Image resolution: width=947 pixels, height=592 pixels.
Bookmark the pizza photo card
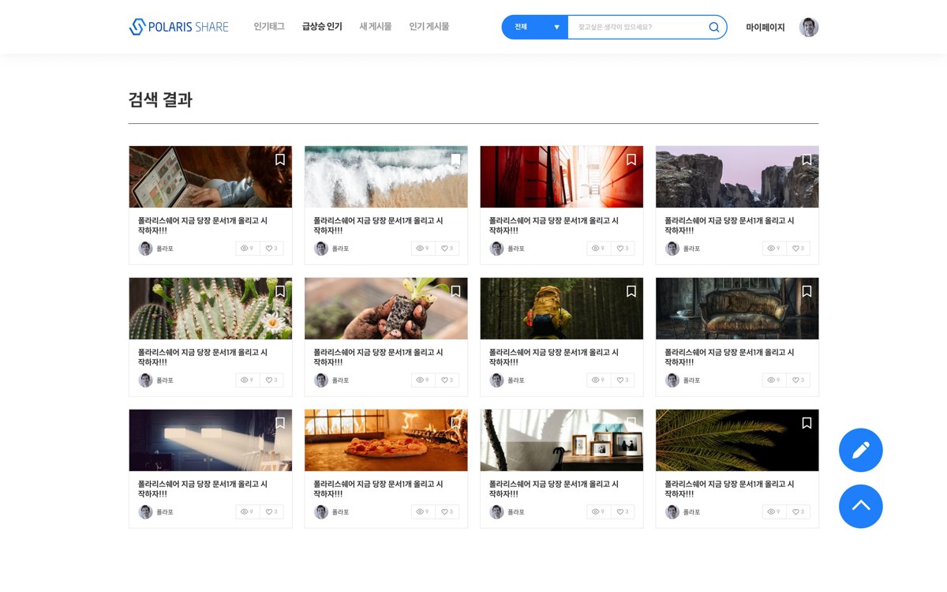(455, 423)
